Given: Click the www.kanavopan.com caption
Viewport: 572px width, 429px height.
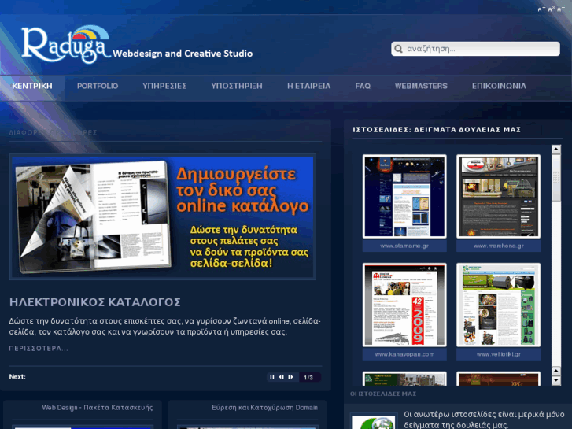Looking at the screenshot, I should coord(404,354).
